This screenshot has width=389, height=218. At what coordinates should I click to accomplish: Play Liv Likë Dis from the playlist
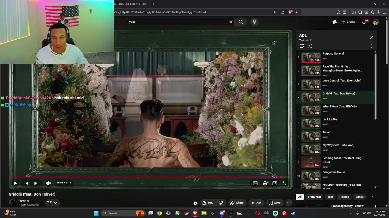335,123
